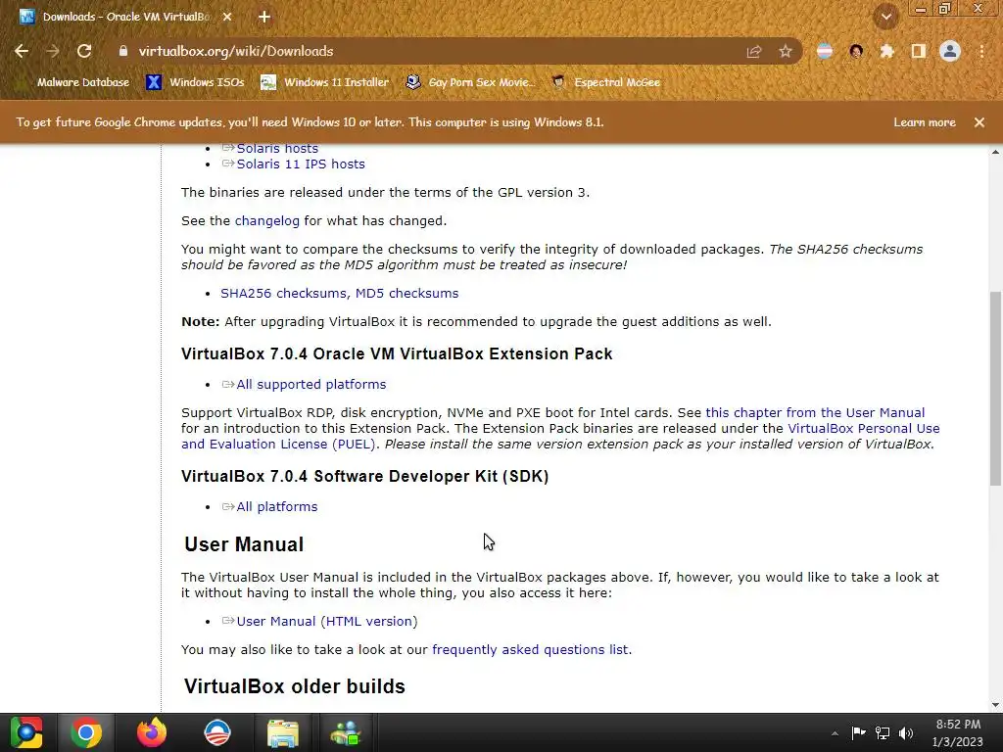Open the clock showing 8:52 PM
1003x752 pixels.
tap(958, 732)
